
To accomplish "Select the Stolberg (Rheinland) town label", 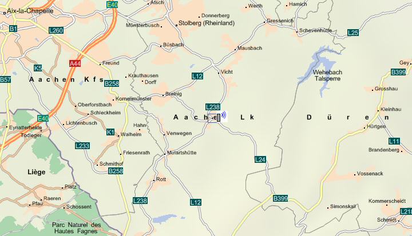I will pos(207,23).
